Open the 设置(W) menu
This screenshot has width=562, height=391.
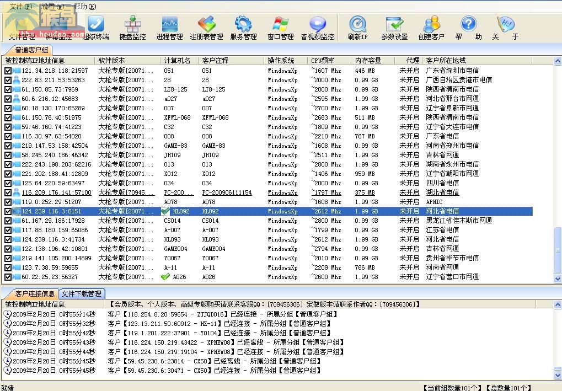click(x=53, y=7)
